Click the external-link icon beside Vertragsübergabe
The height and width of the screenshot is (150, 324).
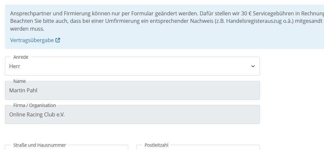pyautogui.click(x=58, y=40)
